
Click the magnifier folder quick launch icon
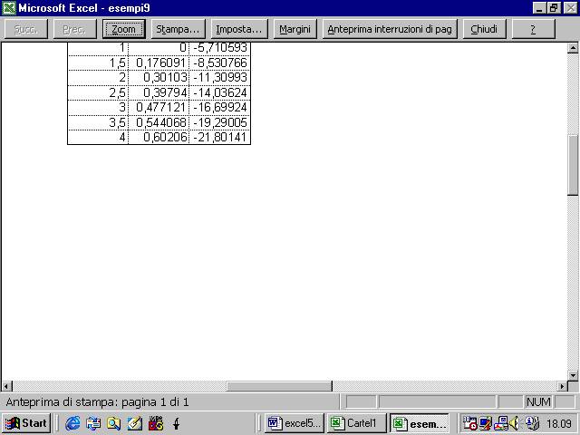[x=113, y=423]
